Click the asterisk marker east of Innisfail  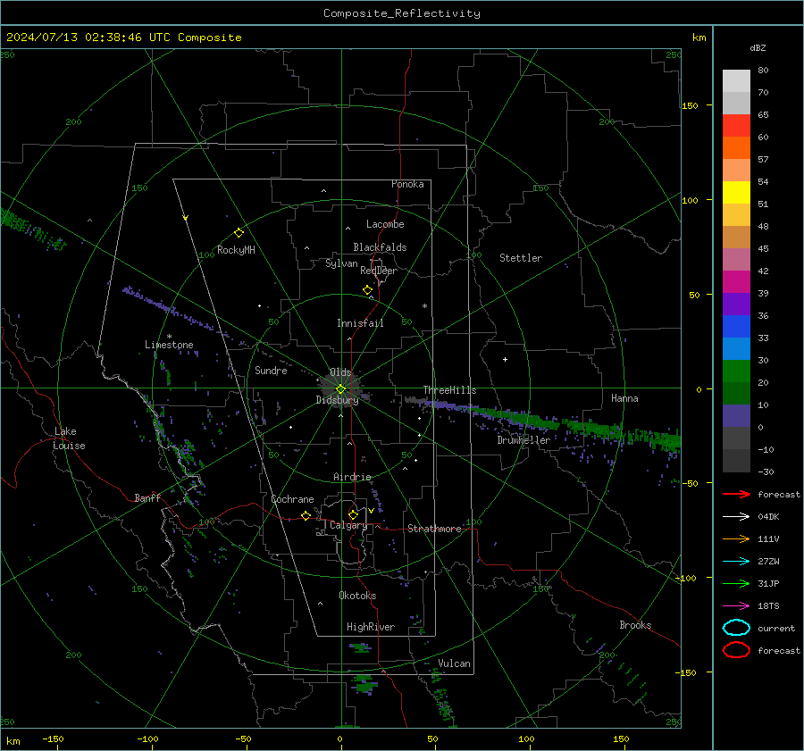[x=424, y=306]
